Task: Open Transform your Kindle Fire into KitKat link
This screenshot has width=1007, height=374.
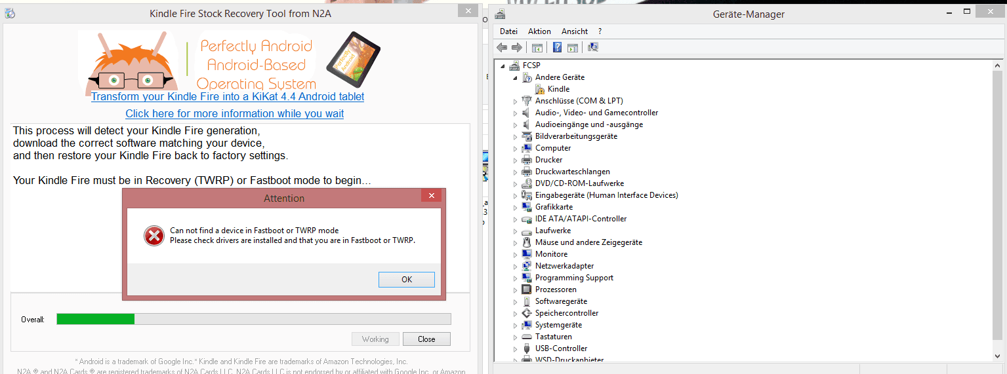Action: tap(228, 96)
